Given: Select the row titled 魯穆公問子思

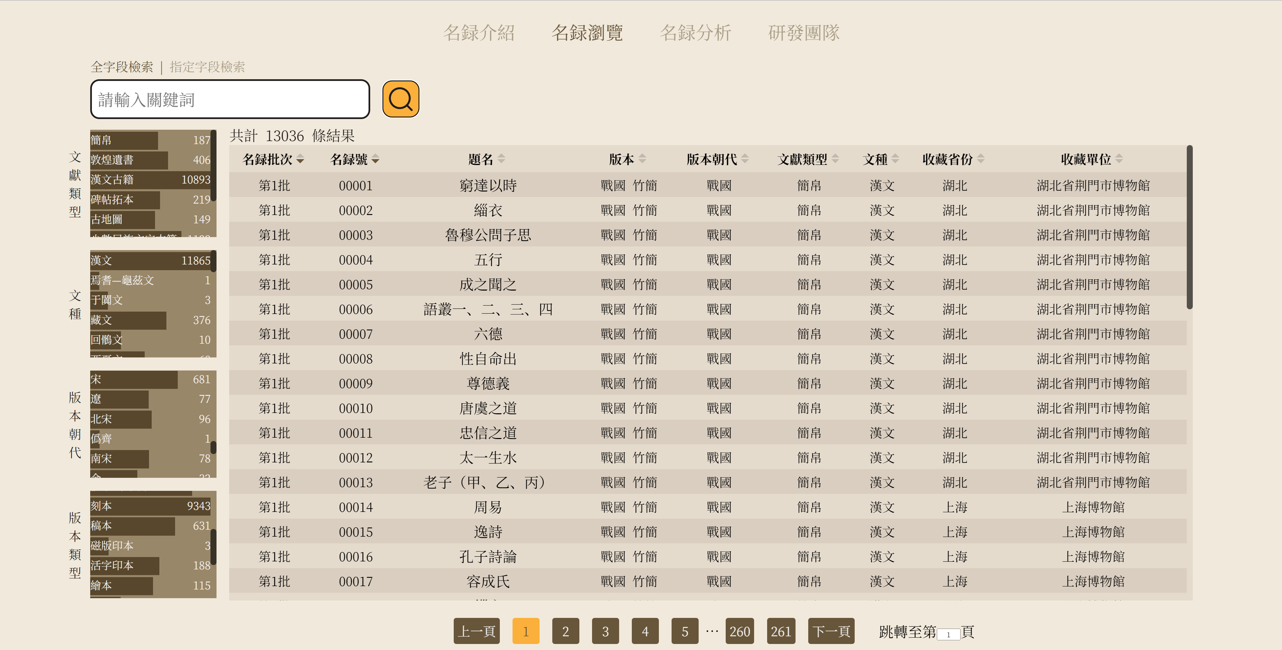Looking at the screenshot, I should (708, 235).
